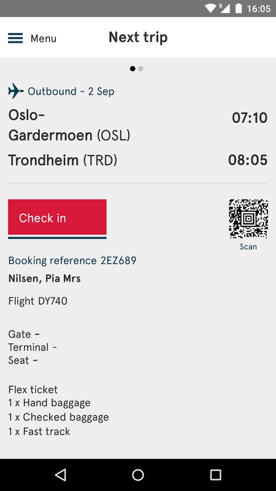Tap the Outbound - 2 Sep header
The height and width of the screenshot is (491, 276).
[x=71, y=91]
